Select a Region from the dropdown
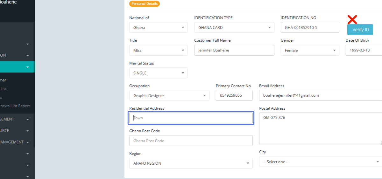382x179 pixels. click(x=191, y=163)
